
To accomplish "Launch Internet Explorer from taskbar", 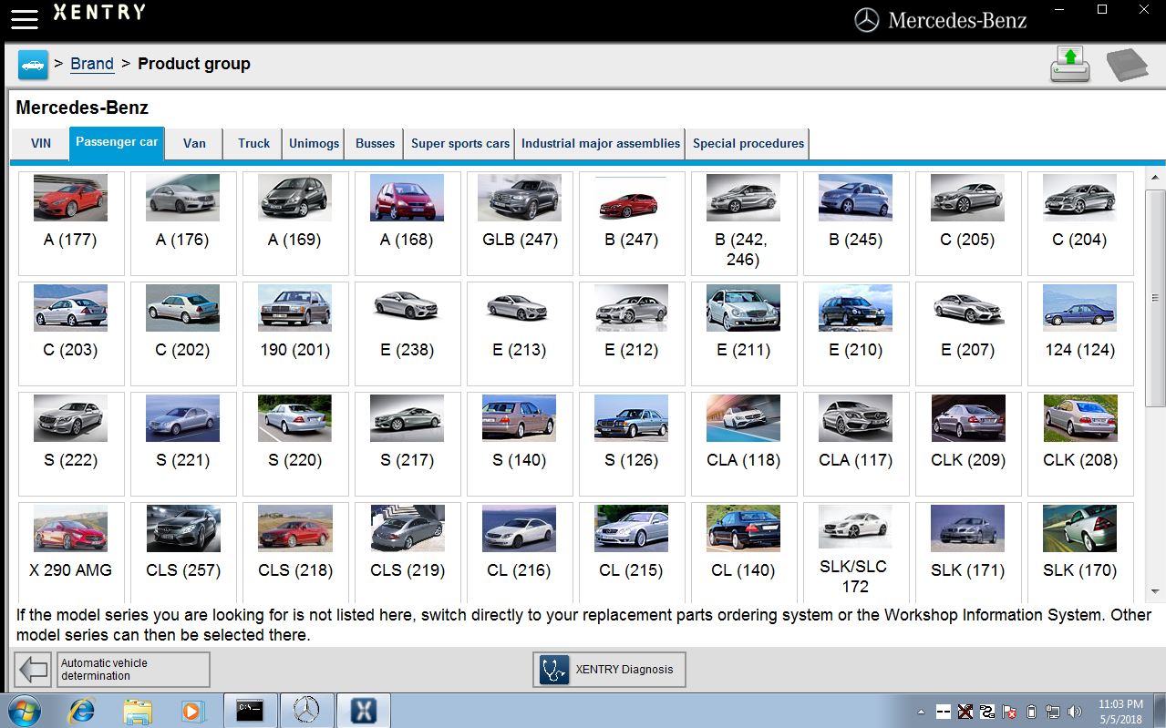I will click(x=81, y=711).
